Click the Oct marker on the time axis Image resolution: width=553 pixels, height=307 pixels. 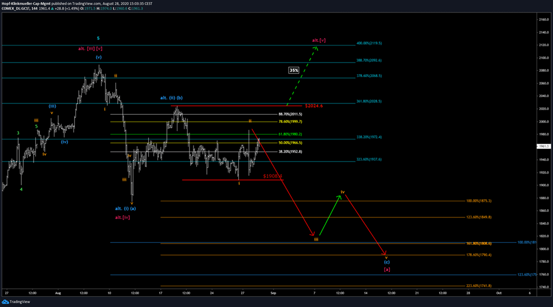tap(498, 293)
